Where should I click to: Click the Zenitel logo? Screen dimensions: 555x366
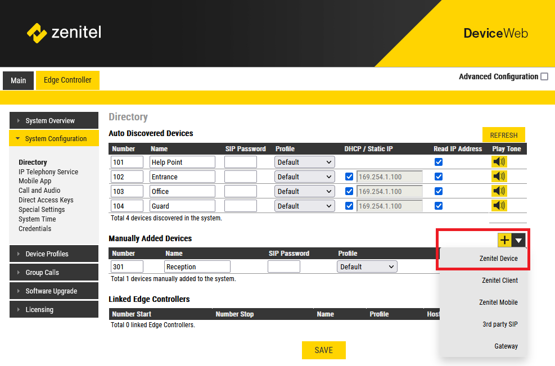click(64, 33)
